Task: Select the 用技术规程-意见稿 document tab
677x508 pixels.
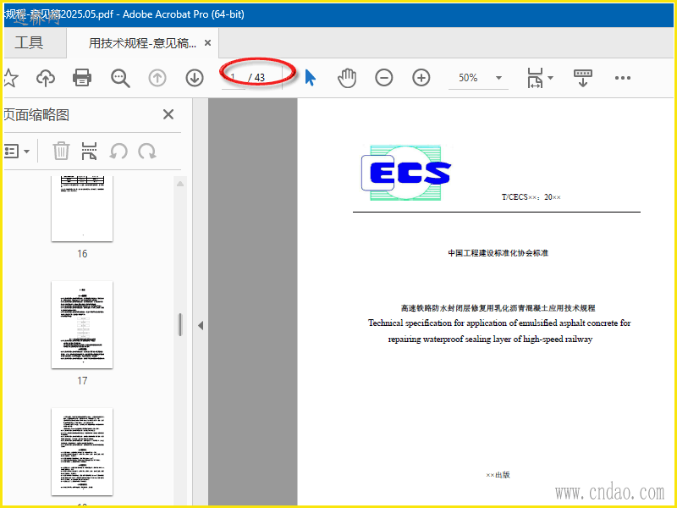Action: (x=142, y=43)
